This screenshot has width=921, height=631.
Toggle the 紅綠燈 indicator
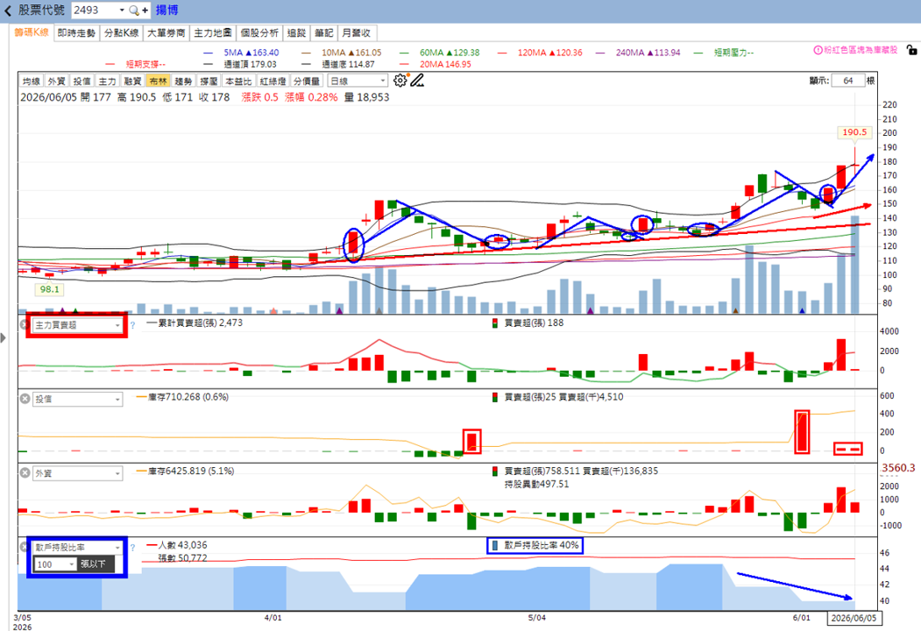point(273,82)
